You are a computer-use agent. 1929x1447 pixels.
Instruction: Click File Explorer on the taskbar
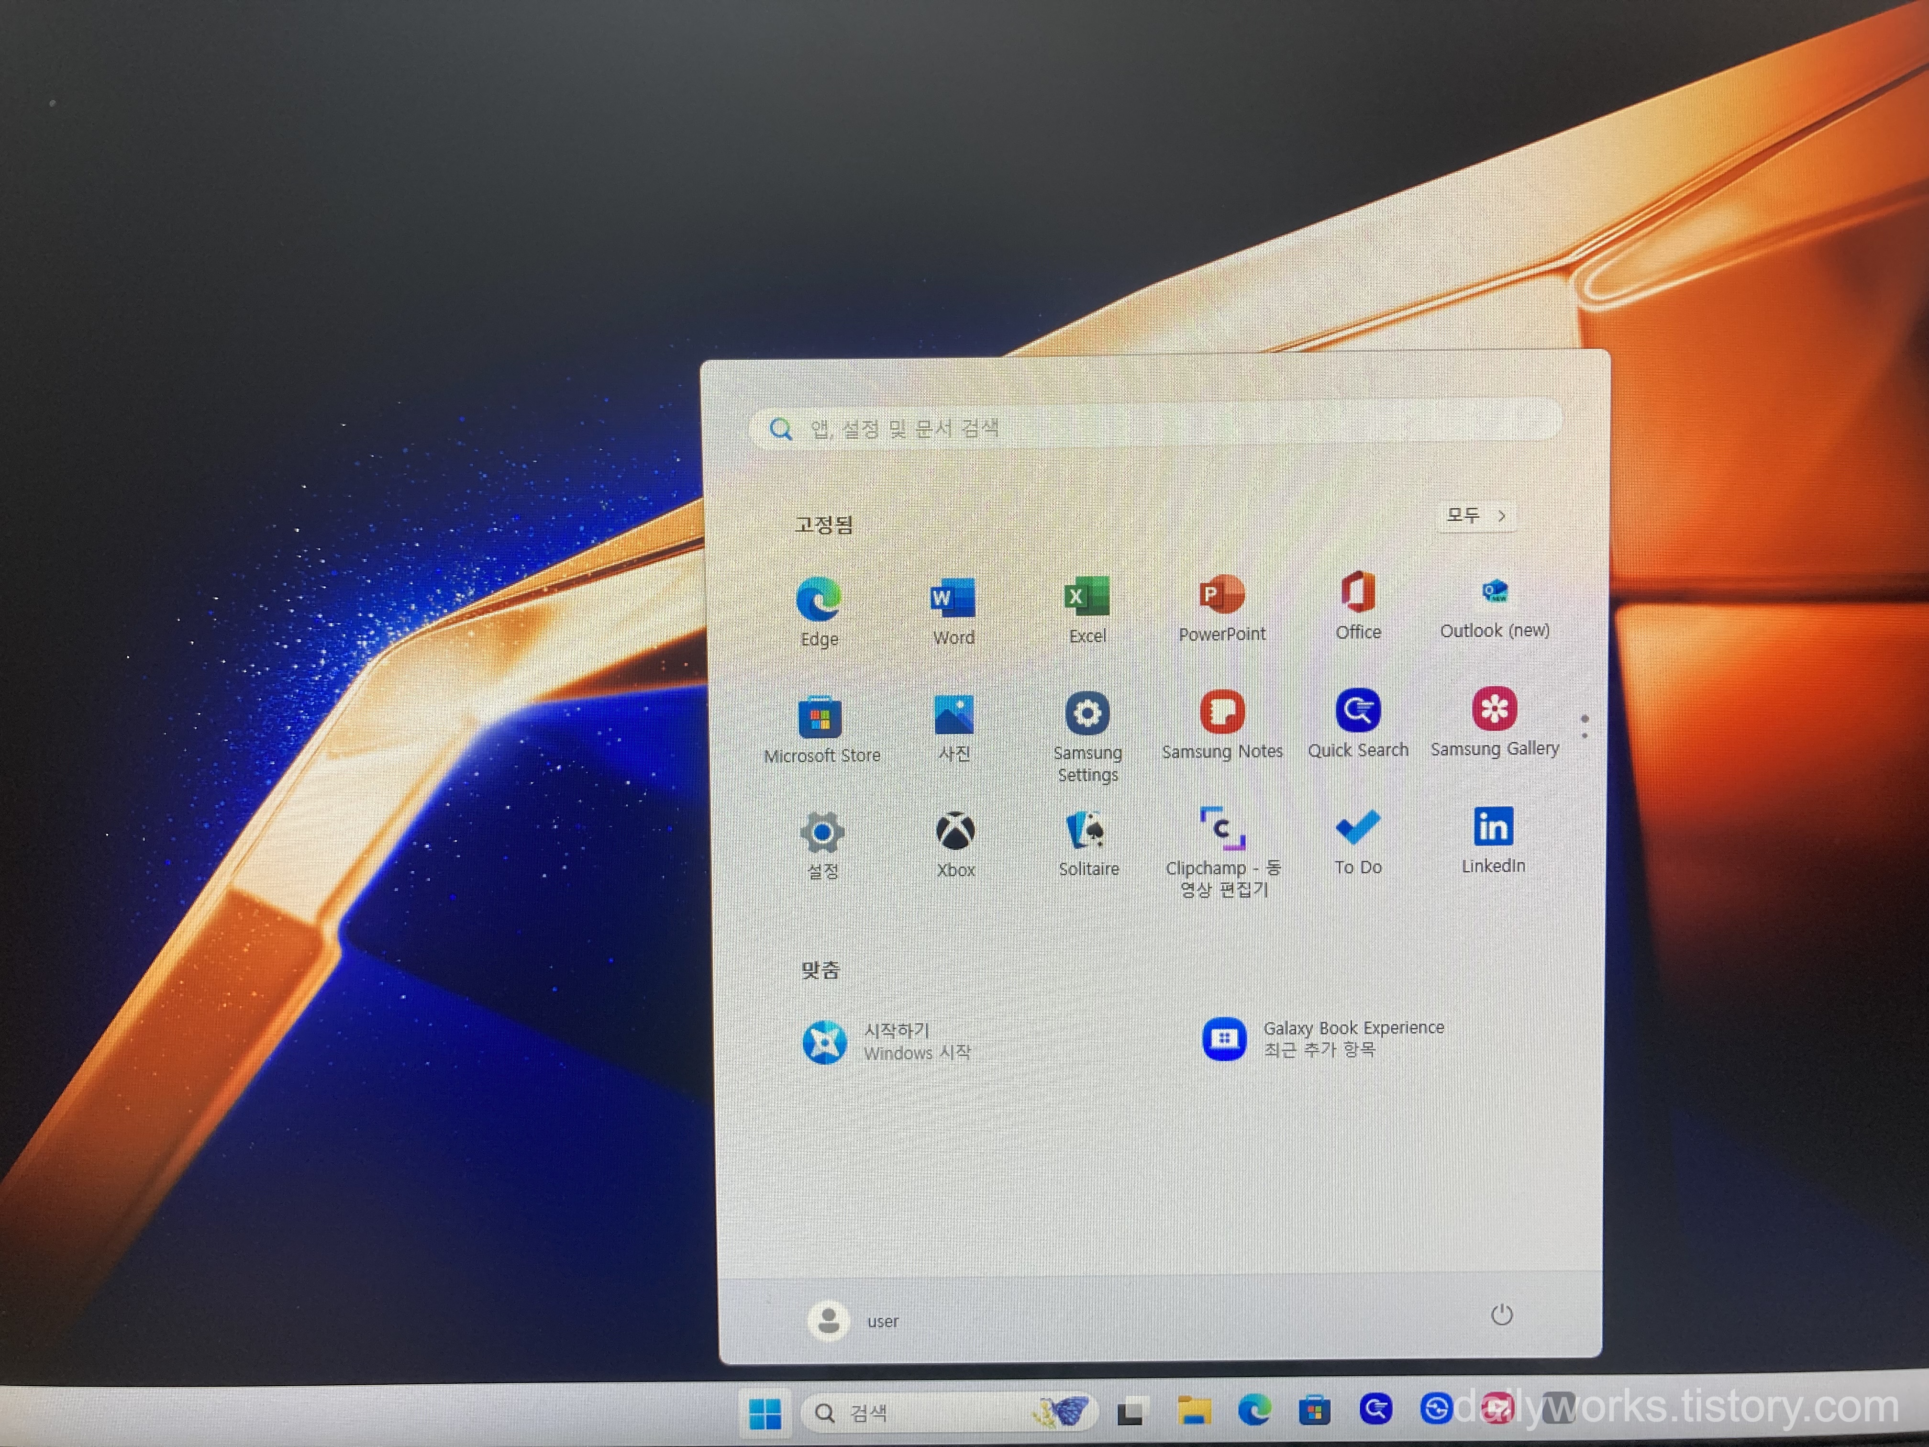[1193, 1410]
